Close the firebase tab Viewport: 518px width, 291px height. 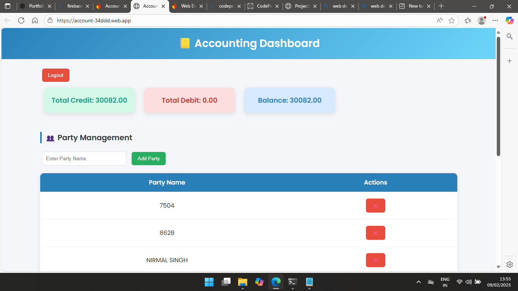pyautogui.click(x=87, y=6)
